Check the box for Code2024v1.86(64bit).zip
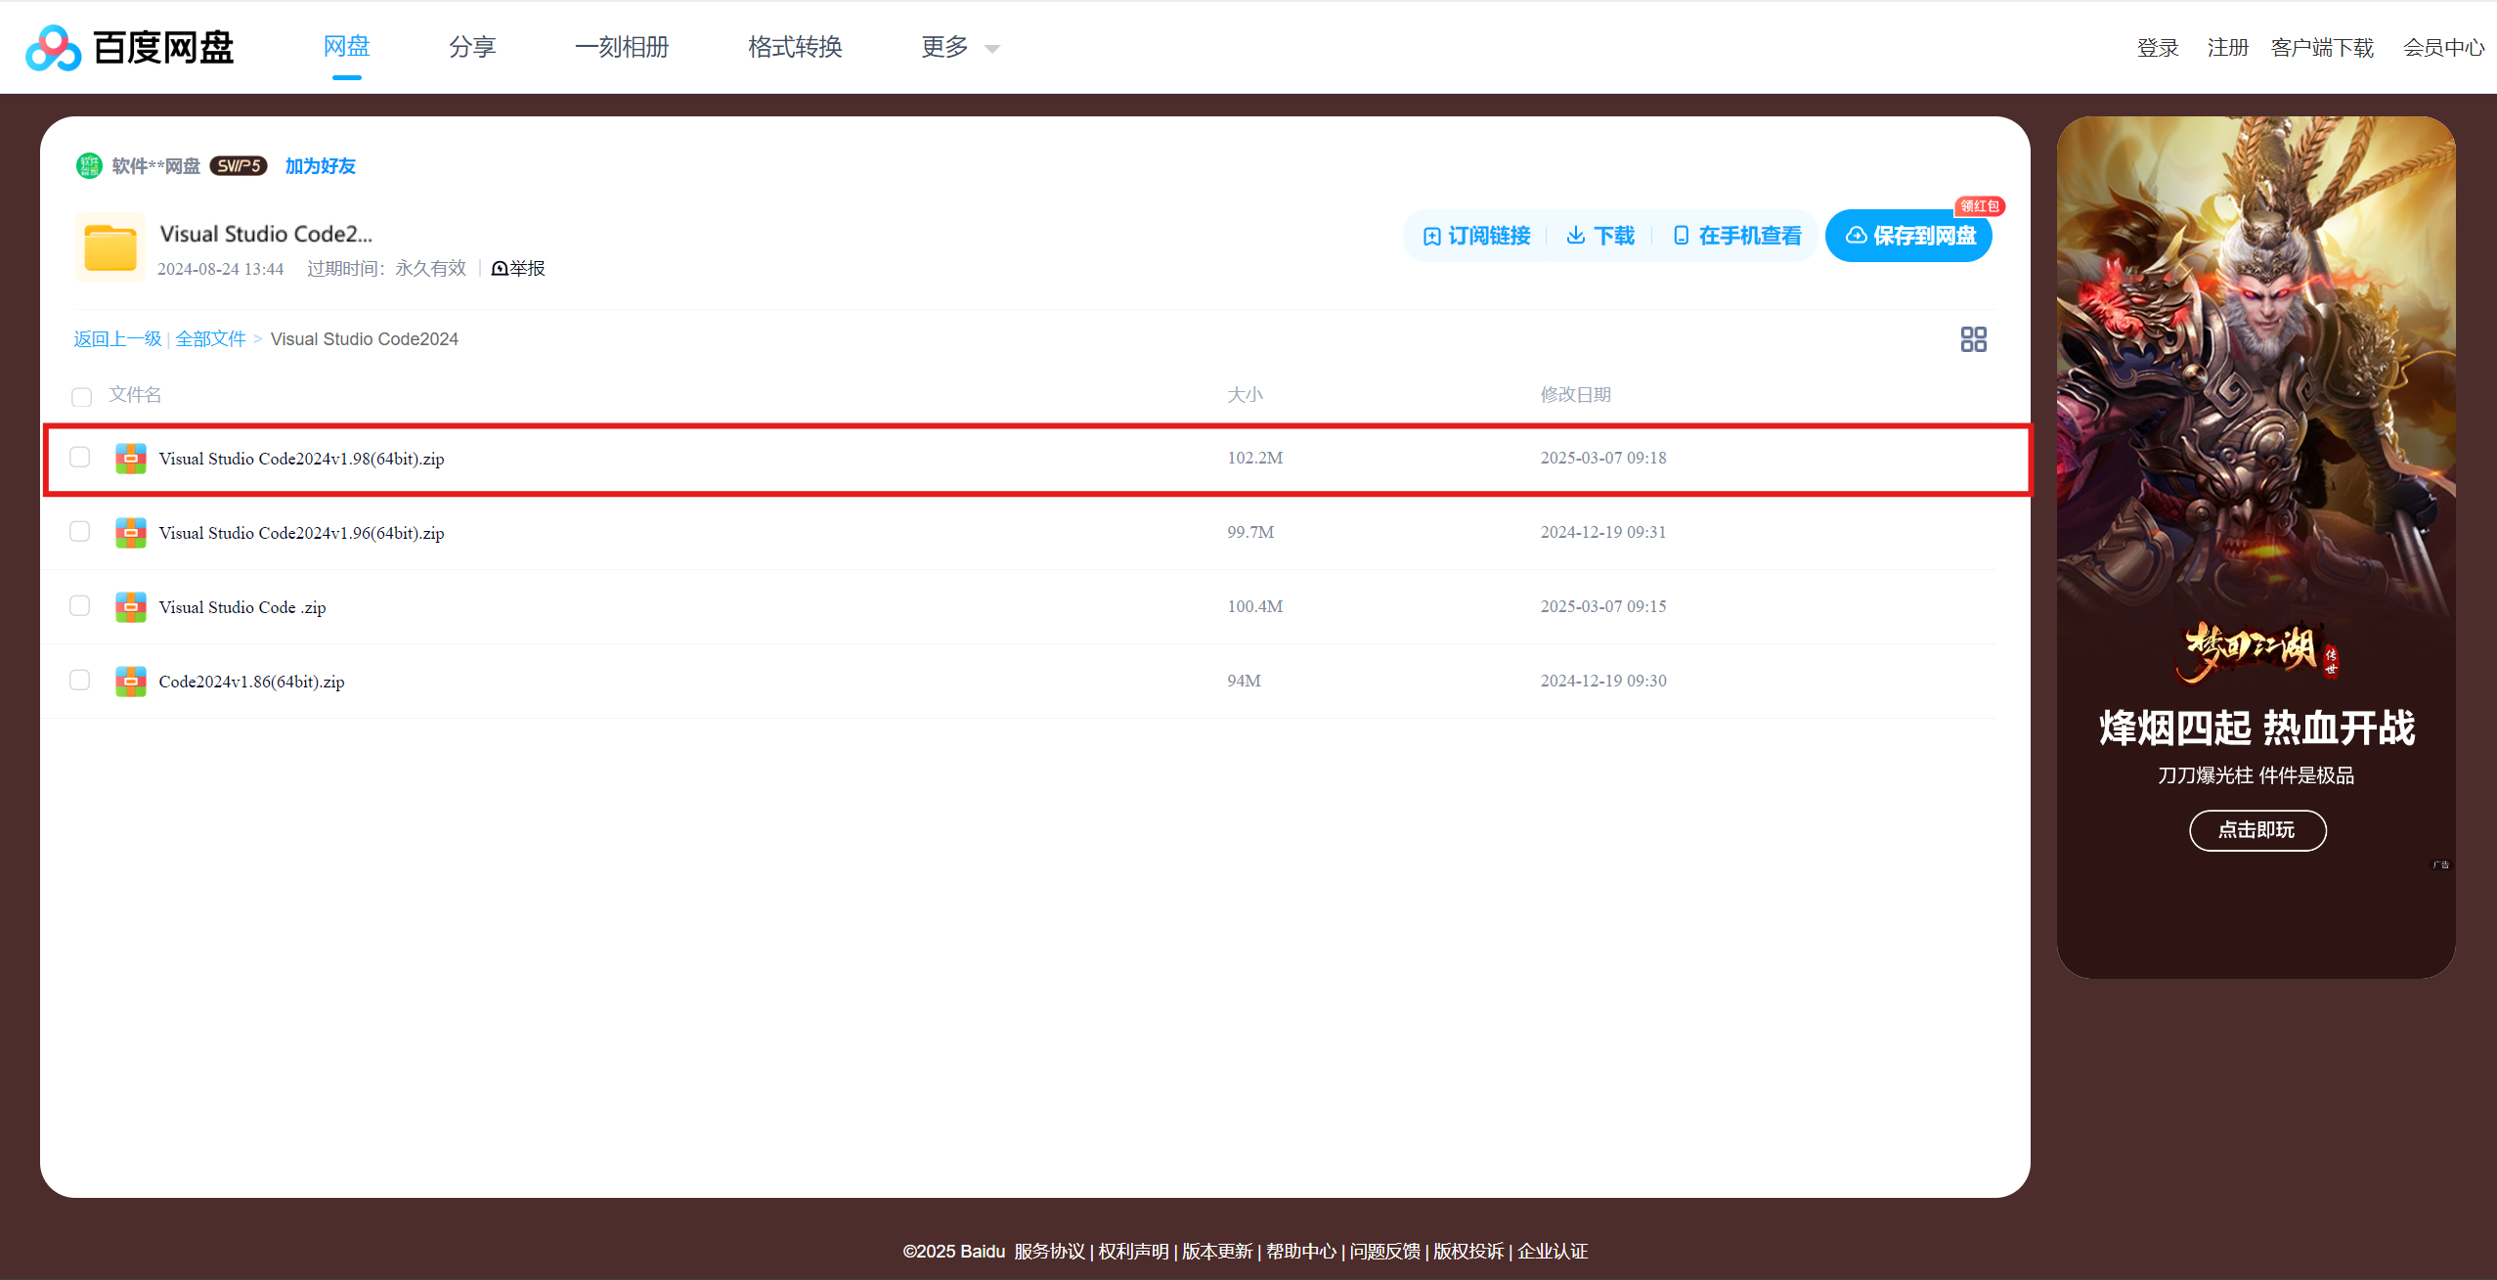Viewport: 2497px width, 1280px height. (80, 680)
